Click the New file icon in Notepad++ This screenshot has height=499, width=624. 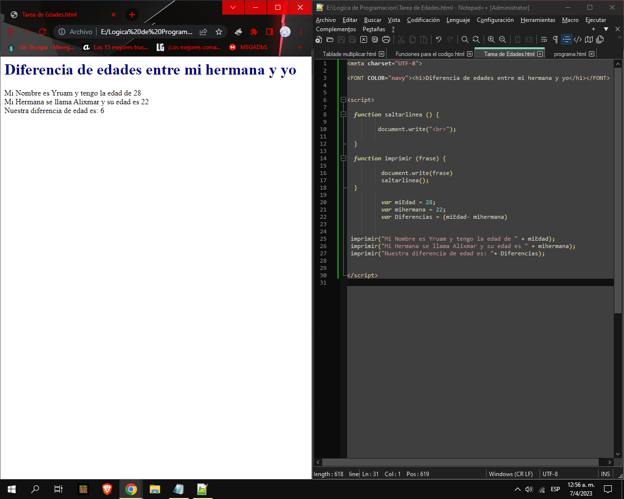[x=319, y=39]
